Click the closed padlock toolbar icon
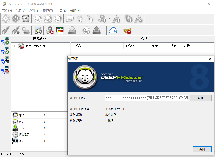 [80, 18]
